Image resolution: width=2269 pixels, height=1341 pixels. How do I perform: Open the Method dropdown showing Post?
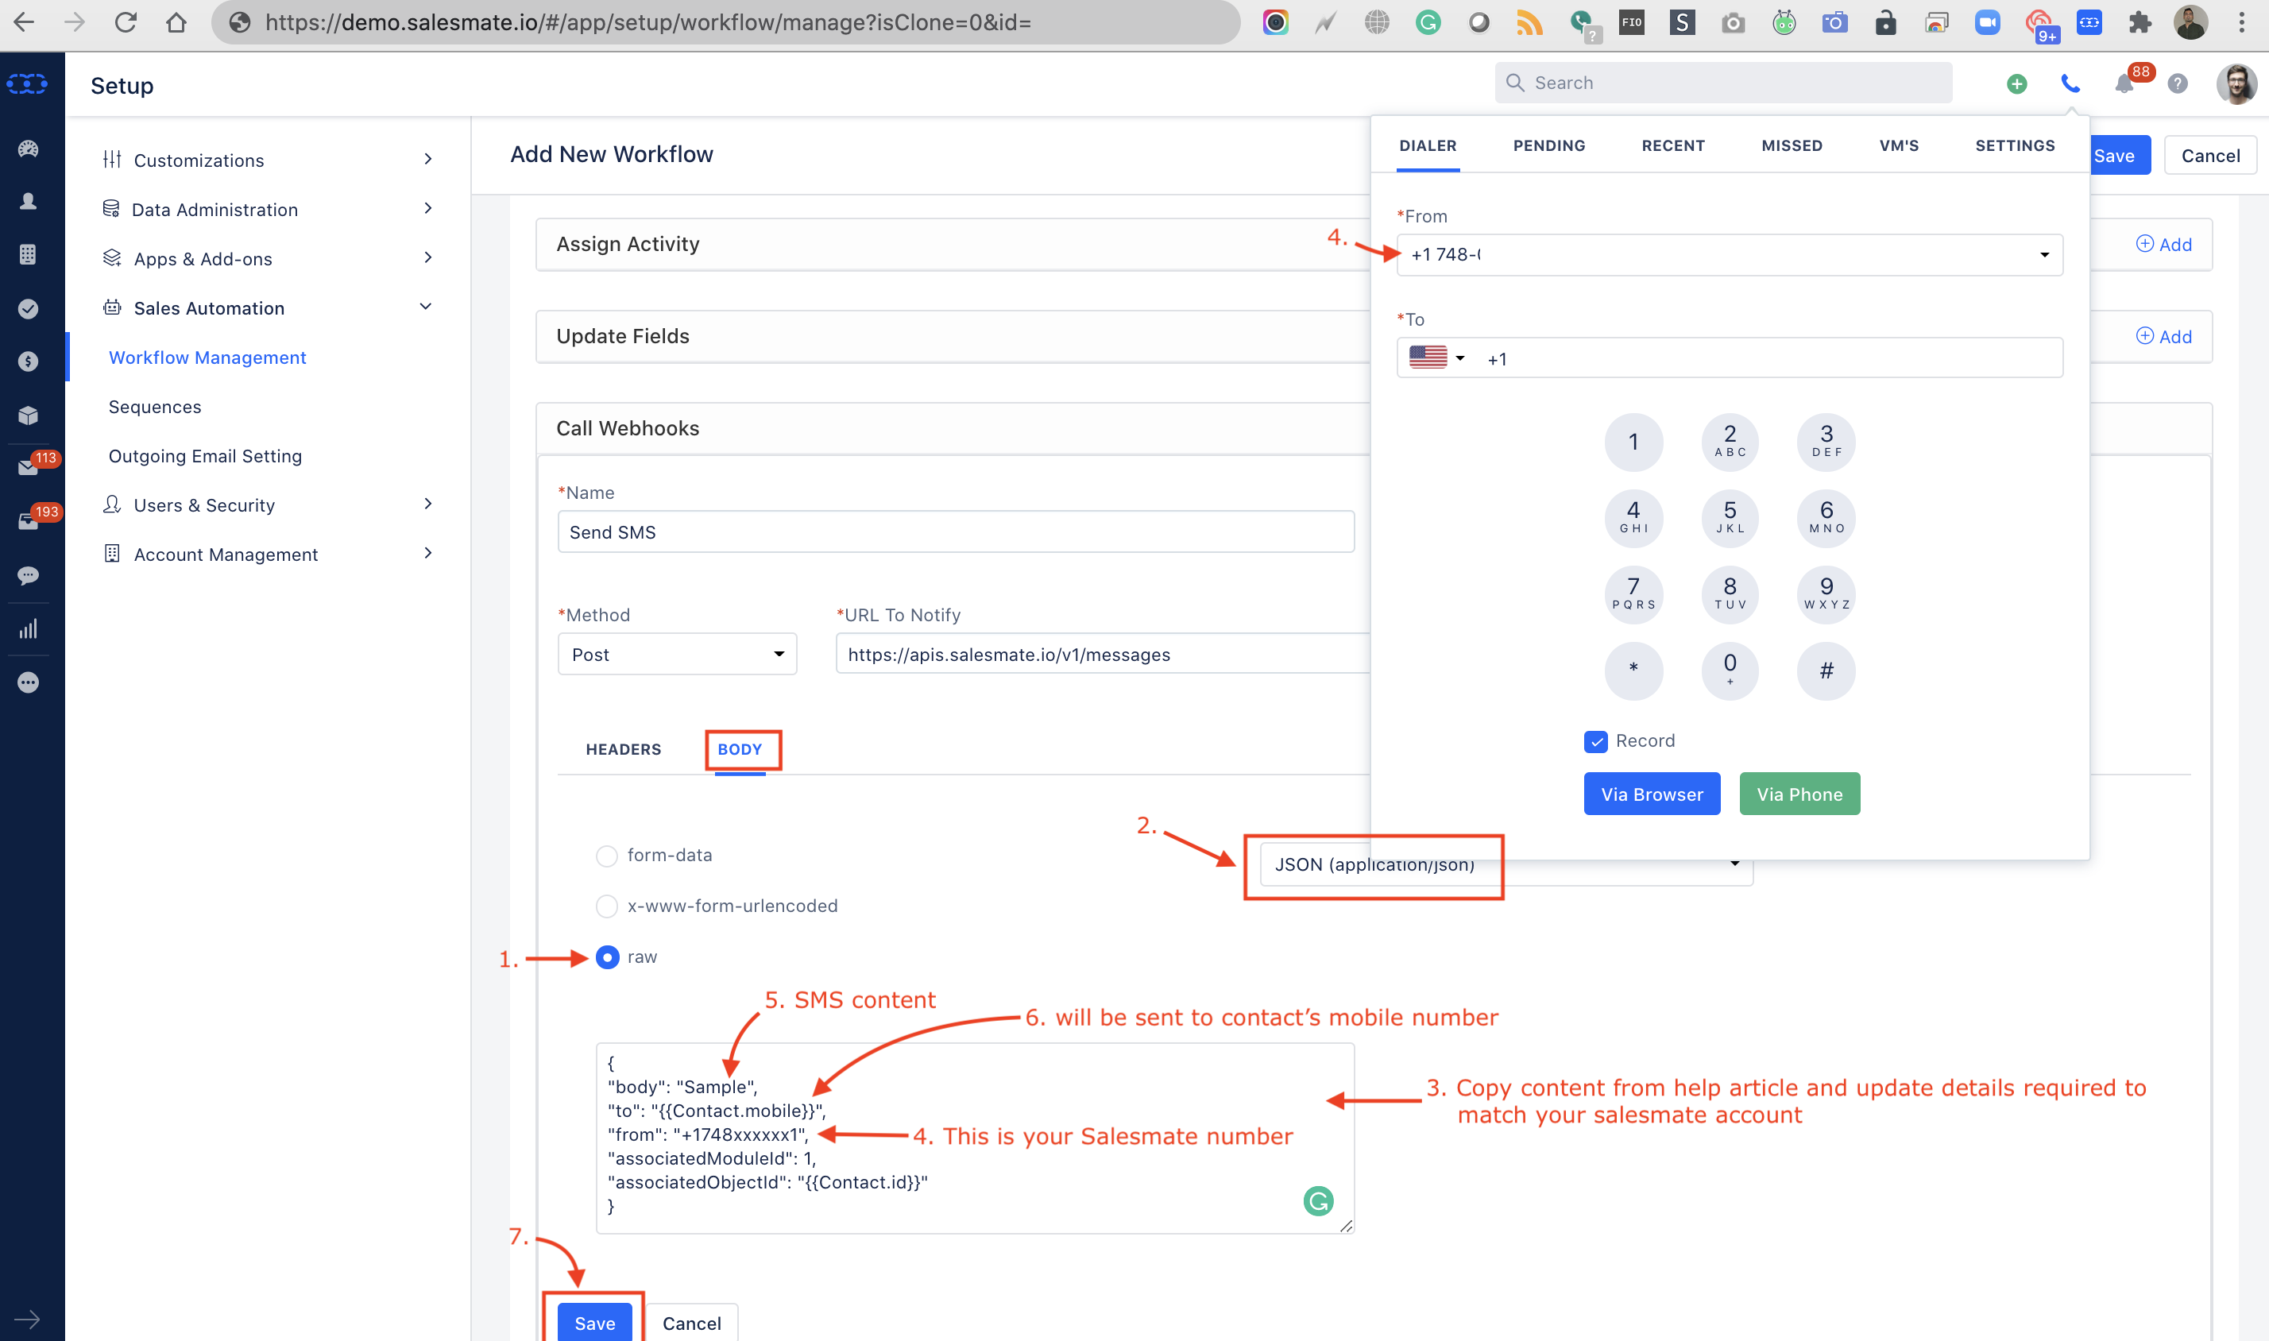click(677, 655)
